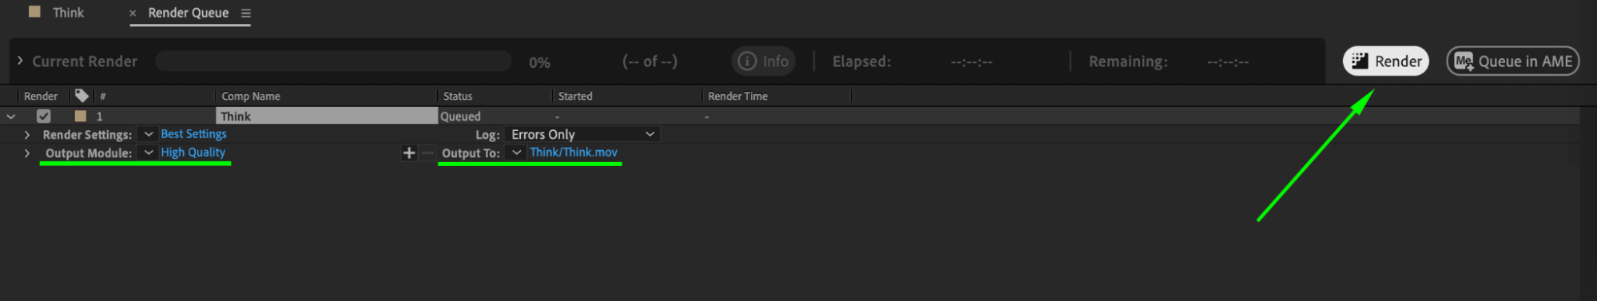Change the label color swatch of Think
The width and height of the screenshot is (1597, 301).
click(x=80, y=116)
